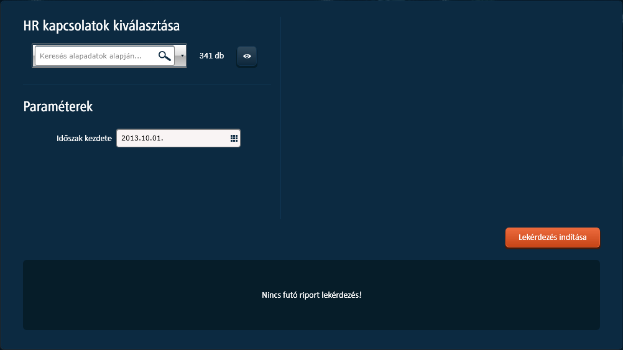Show selected HR contacts via eye button
Screen dimensions: 623x350
tap(247, 57)
